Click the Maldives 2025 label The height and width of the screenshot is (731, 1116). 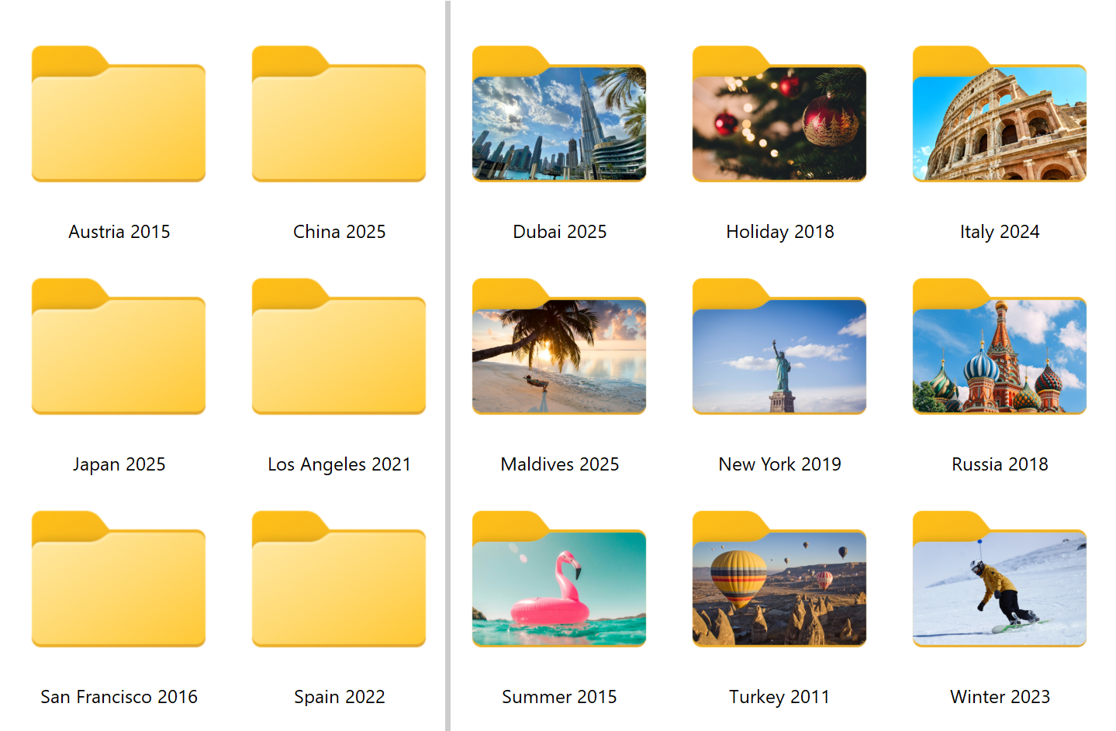[x=558, y=464]
